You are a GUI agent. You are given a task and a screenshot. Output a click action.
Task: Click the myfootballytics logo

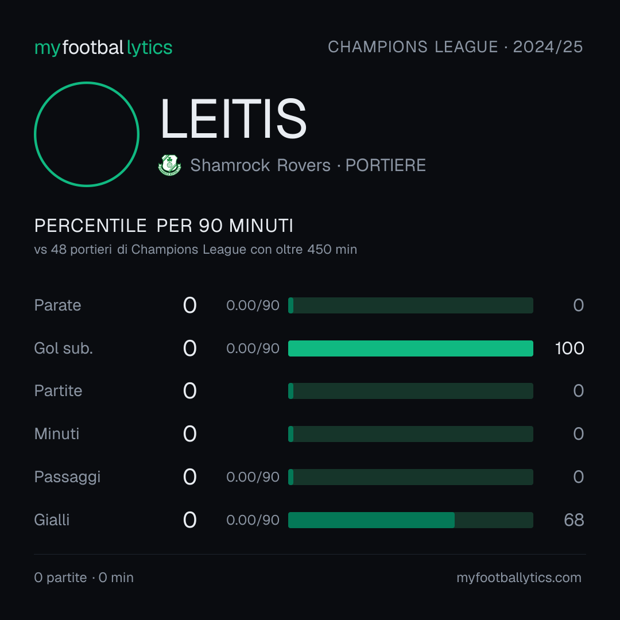point(103,48)
